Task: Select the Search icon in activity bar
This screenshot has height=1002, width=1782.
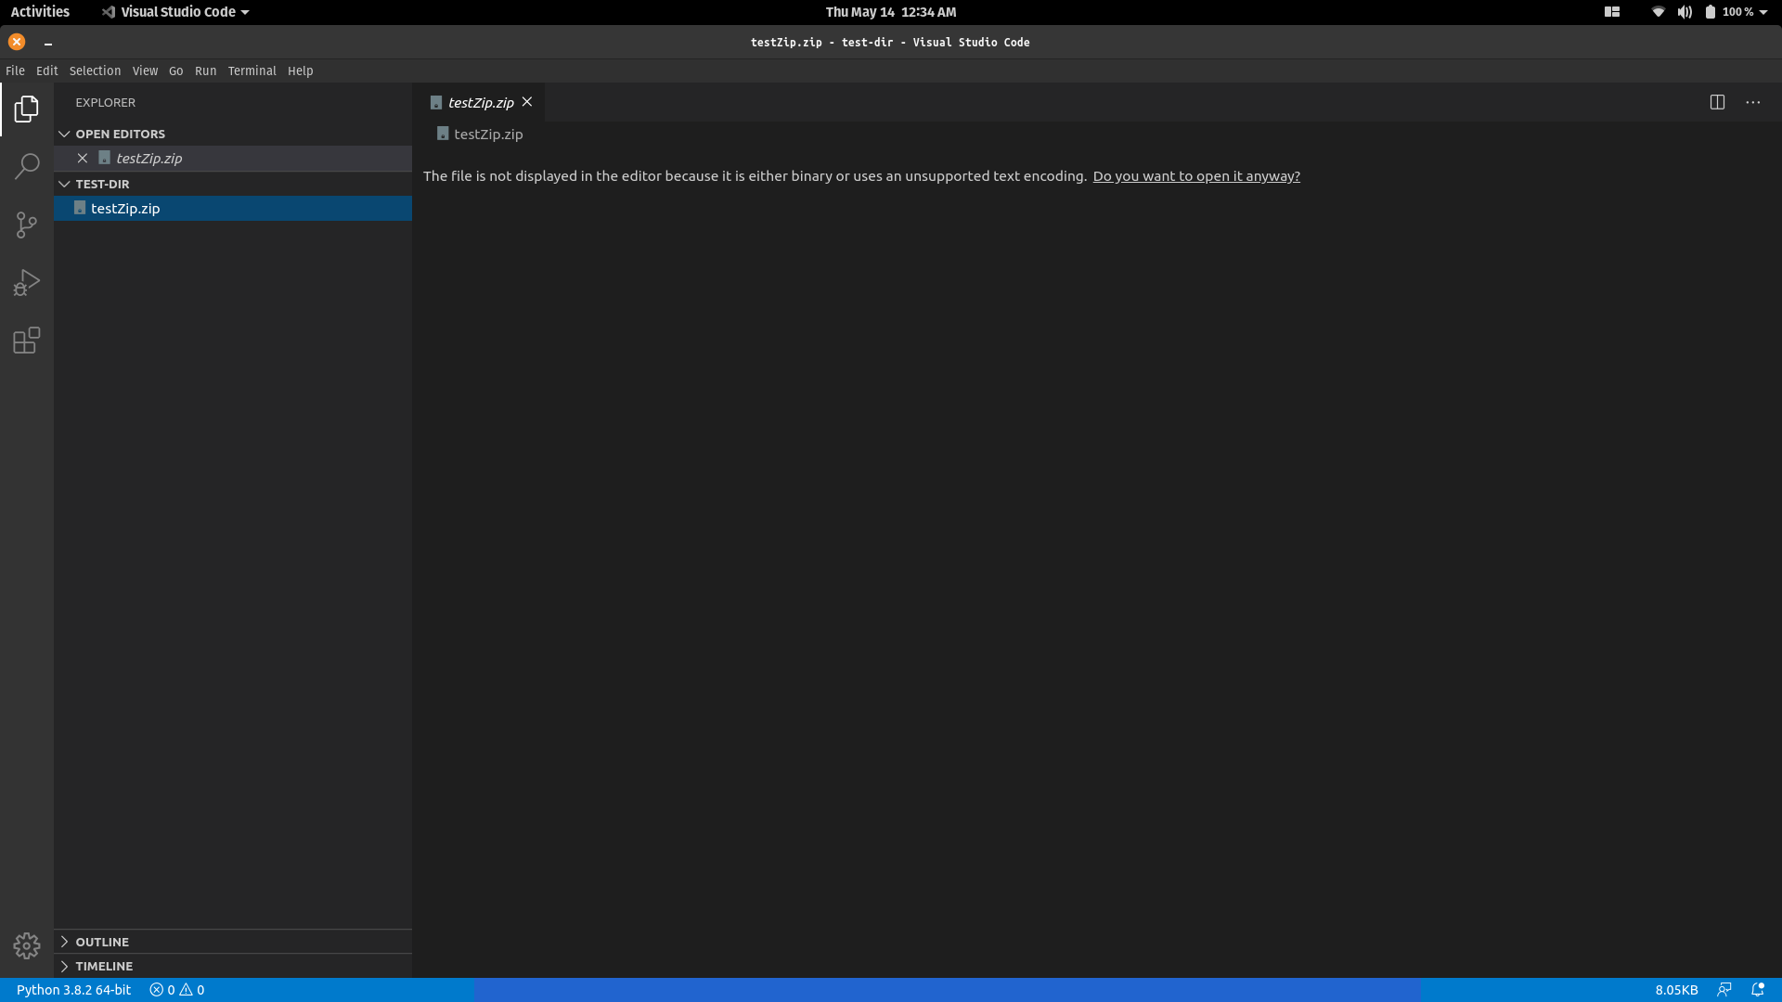Action: (26, 166)
